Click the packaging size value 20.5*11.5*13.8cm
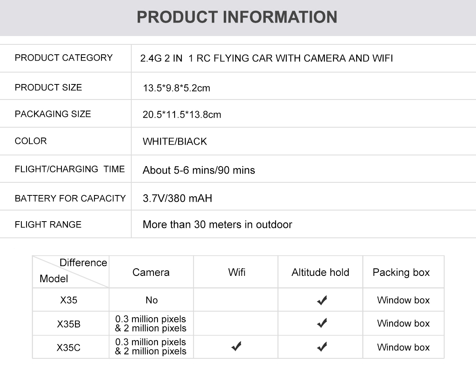Image resolution: width=476 pixels, height=371 pixels. tap(182, 115)
